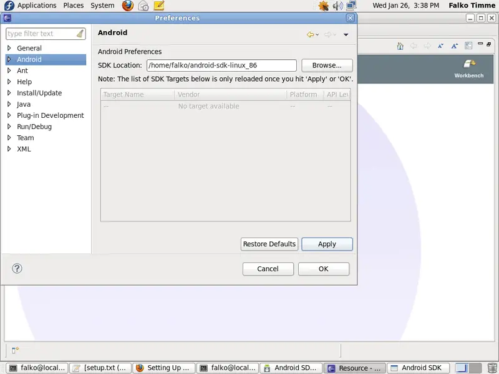Viewport: 499px width, 374px height.
Task: Click the 'No target available' row
Action: [x=226, y=106]
